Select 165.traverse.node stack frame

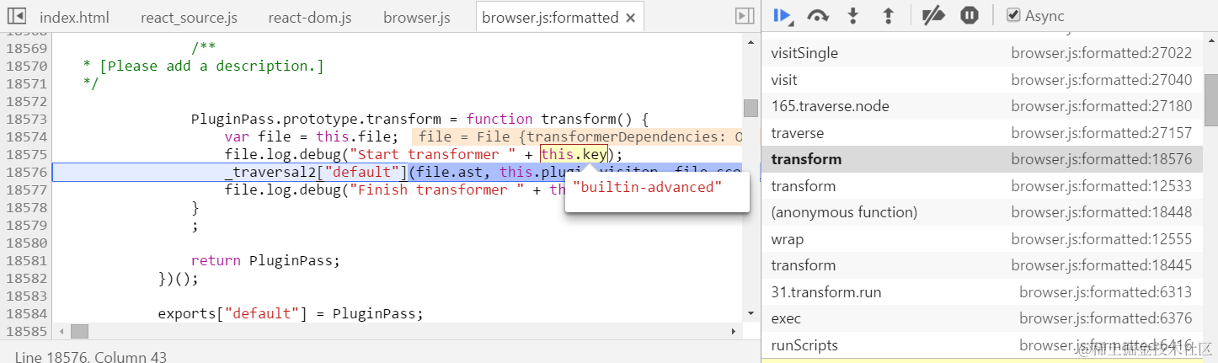[981, 106]
